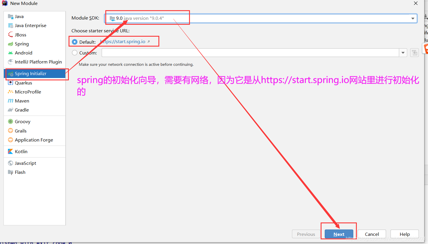The image size is (428, 244).
Task: Choose Grails from module types
Action: pyautogui.click(x=35, y=131)
